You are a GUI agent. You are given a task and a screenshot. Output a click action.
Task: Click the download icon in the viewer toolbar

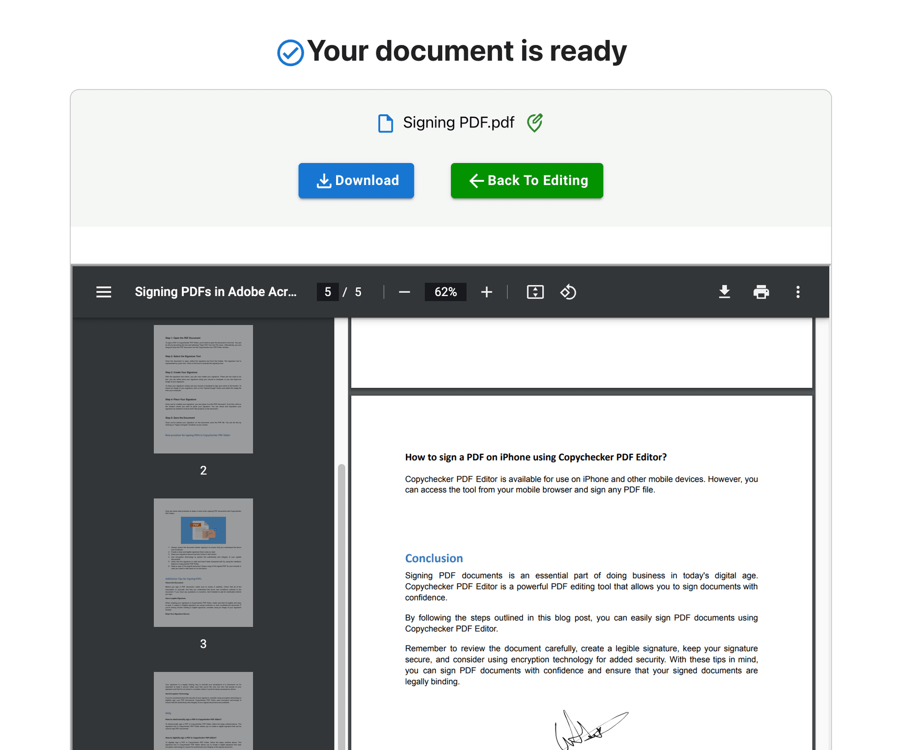click(725, 292)
